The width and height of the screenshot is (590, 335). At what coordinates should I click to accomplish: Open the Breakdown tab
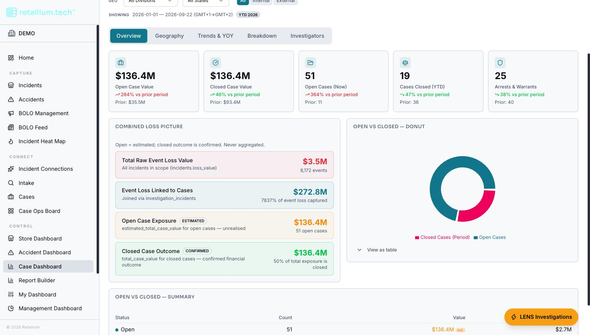(262, 36)
